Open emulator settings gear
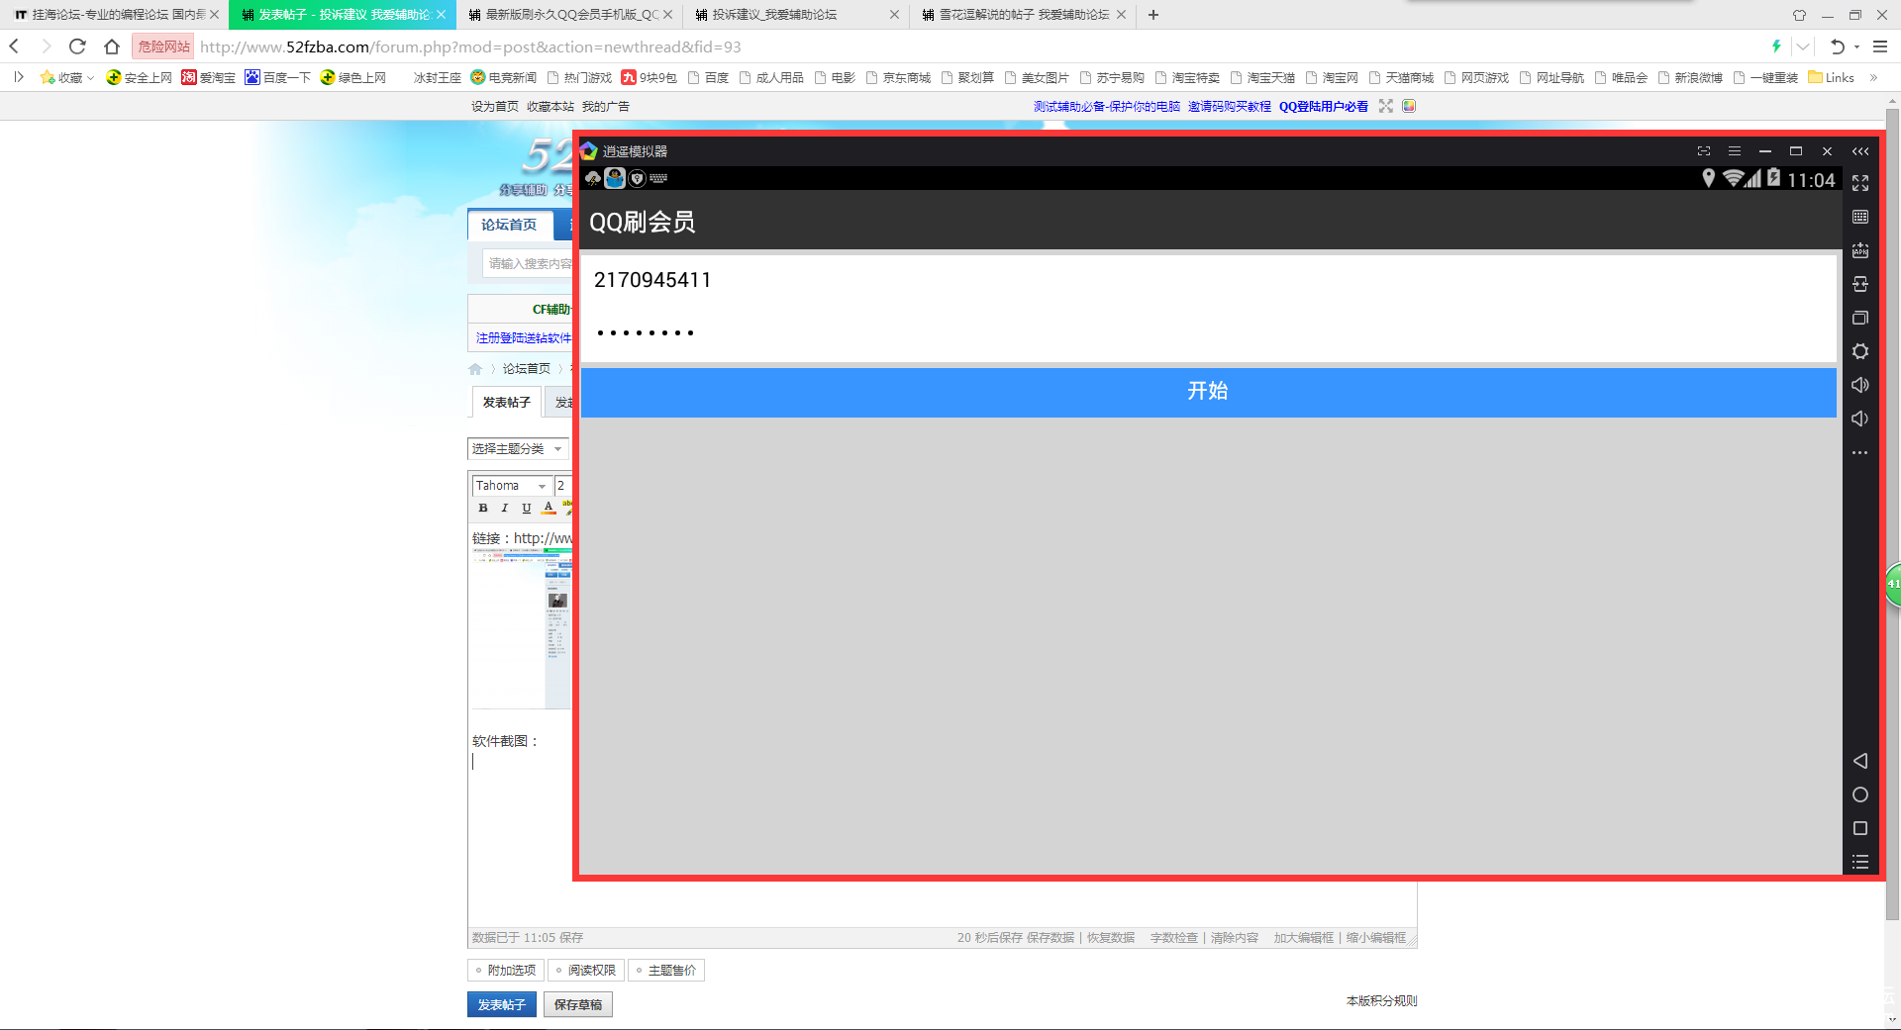 (x=1860, y=351)
